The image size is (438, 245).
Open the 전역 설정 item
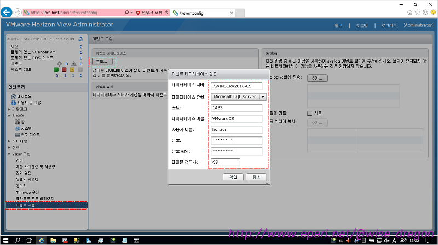[x=24, y=173]
